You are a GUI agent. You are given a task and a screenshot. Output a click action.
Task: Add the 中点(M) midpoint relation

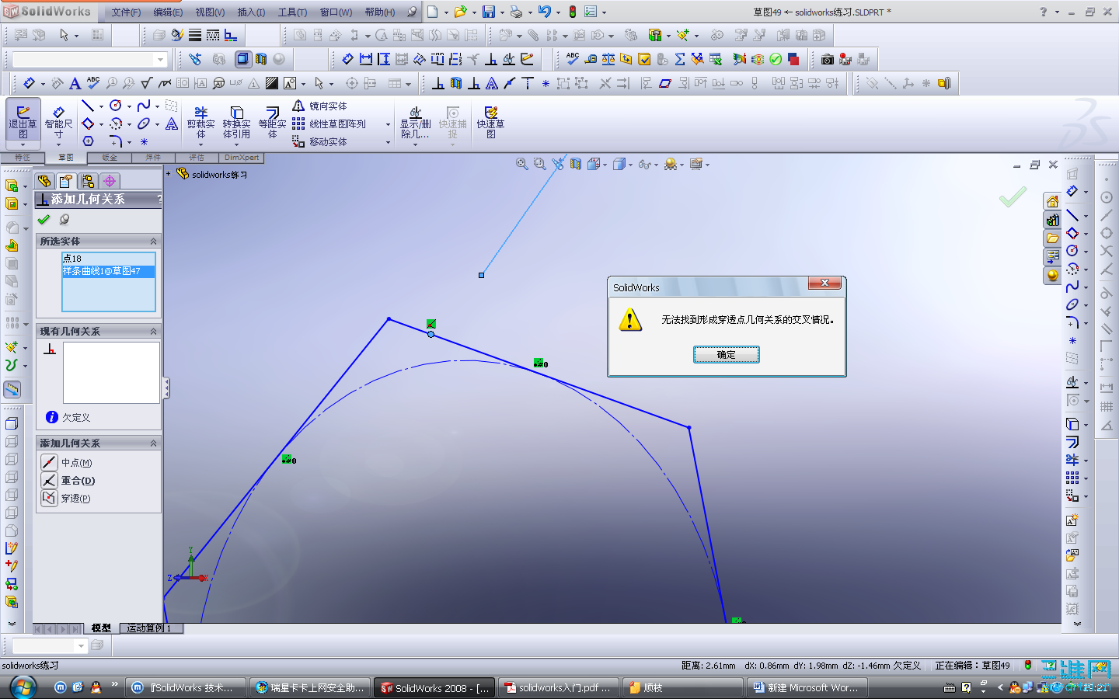[68, 463]
